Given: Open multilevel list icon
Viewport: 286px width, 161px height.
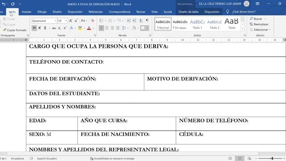Looking at the screenshot, I should 119,21.
